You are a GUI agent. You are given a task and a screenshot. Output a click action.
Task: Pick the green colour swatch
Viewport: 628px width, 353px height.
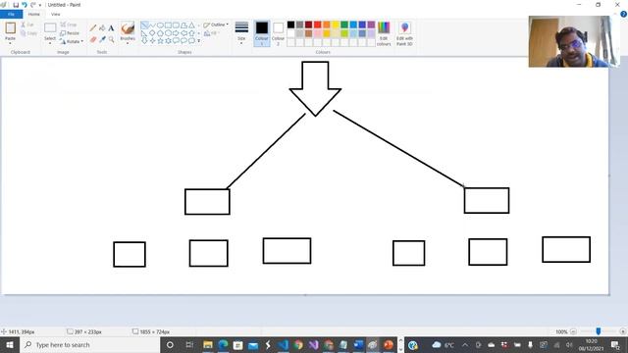coord(344,25)
